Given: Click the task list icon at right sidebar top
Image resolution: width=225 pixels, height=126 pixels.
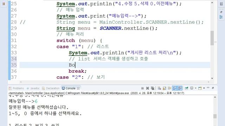Looking at the screenshot, I should coord(221,4).
